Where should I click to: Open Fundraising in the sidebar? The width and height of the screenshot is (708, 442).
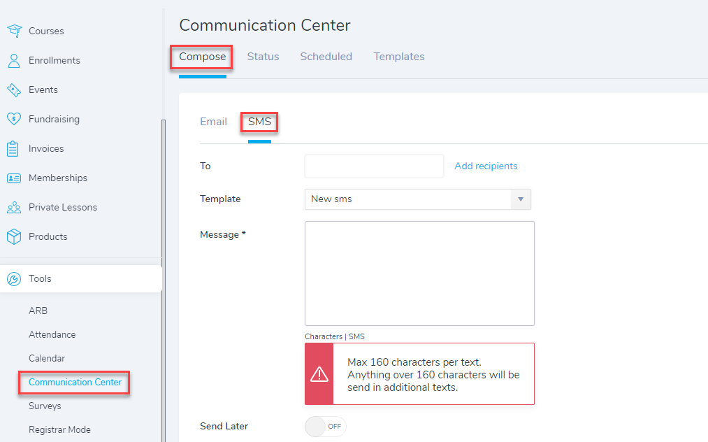click(54, 120)
